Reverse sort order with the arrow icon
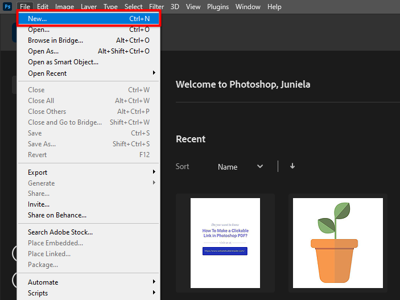This screenshot has height=300, width=400. [292, 166]
